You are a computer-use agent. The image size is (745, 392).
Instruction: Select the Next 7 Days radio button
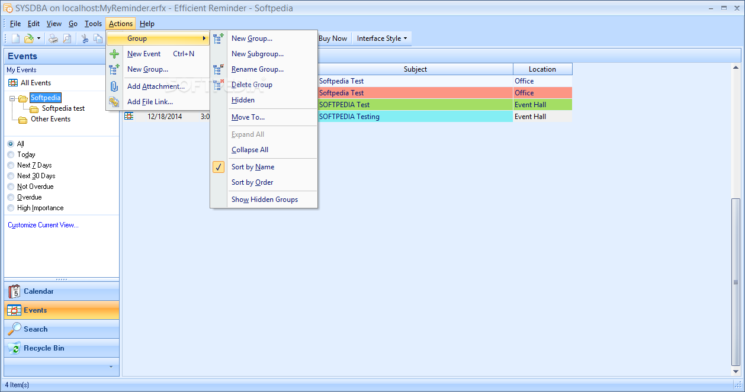click(11, 165)
